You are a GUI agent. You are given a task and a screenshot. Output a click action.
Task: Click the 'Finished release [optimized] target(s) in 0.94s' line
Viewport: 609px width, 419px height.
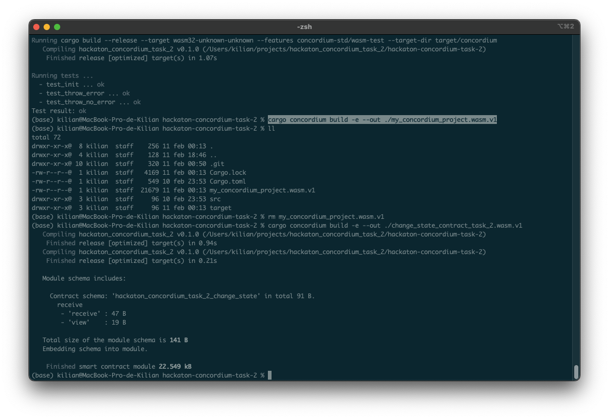tap(131, 243)
